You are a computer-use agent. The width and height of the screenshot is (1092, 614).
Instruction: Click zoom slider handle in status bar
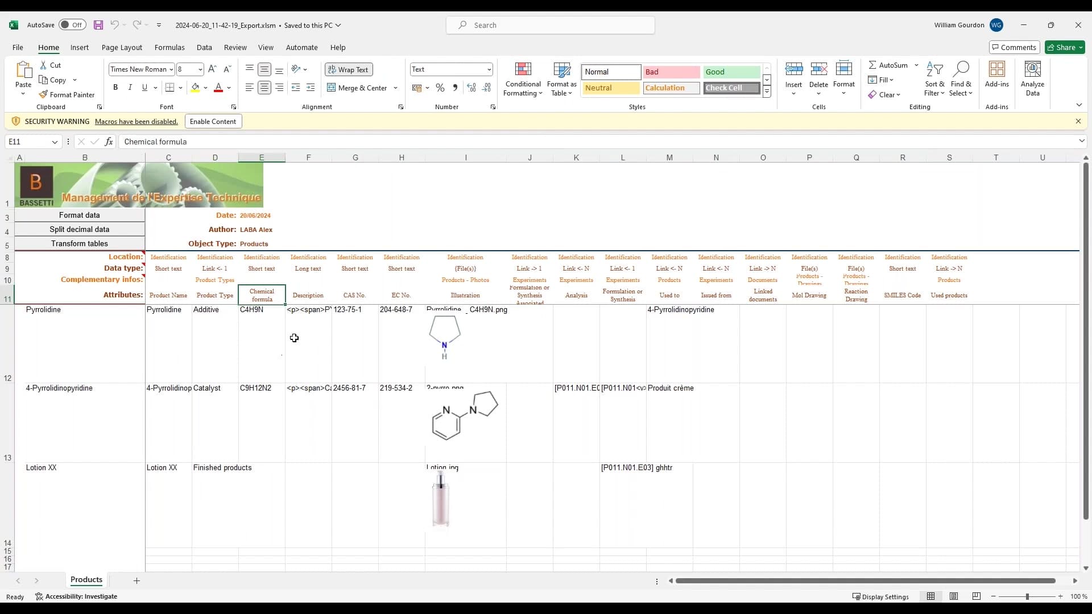pos(1027,596)
